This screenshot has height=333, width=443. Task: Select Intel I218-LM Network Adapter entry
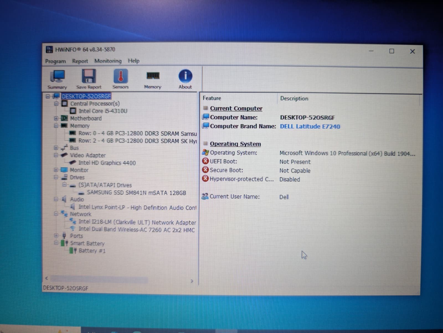(137, 222)
